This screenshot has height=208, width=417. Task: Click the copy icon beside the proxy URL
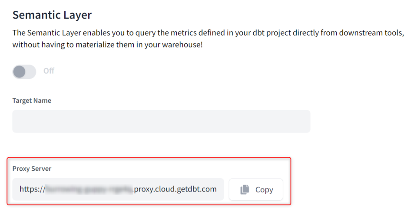click(245, 189)
